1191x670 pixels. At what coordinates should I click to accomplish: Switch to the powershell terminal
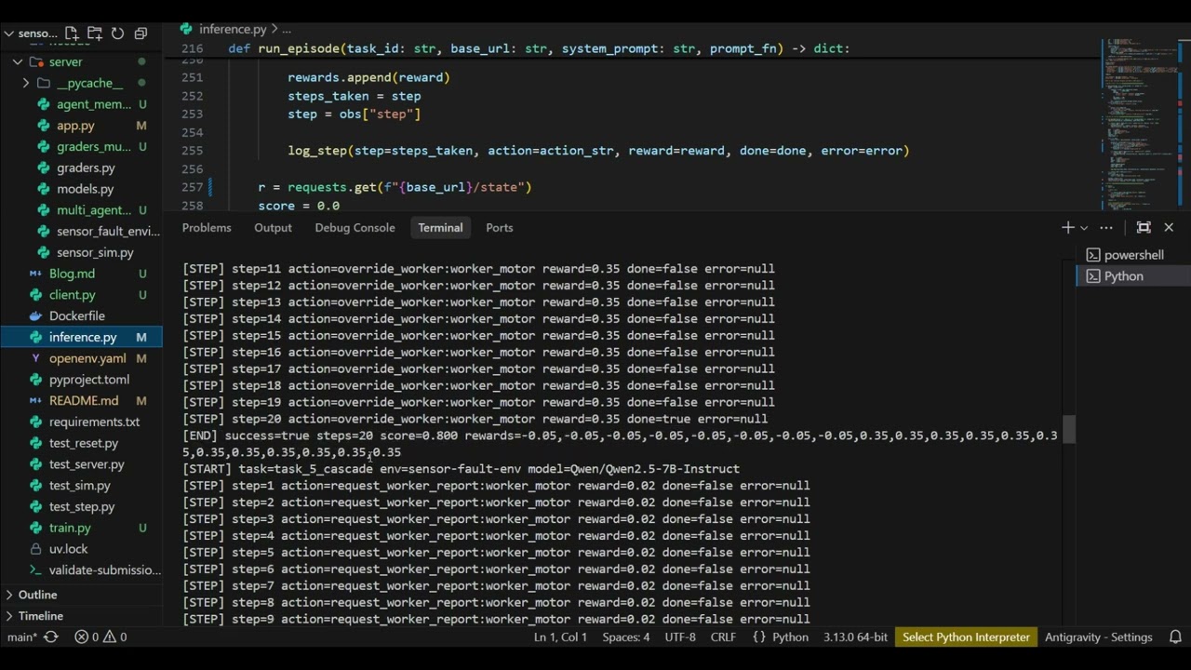click(x=1133, y=255)
